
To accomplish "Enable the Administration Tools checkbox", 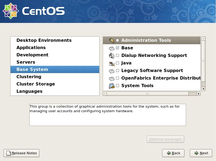I will click(118, 40).
